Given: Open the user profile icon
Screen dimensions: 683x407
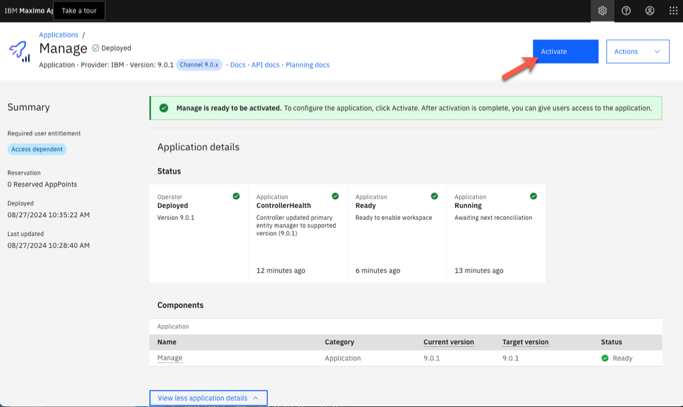Looking at the screenshot, I should [x=650, y=11].
